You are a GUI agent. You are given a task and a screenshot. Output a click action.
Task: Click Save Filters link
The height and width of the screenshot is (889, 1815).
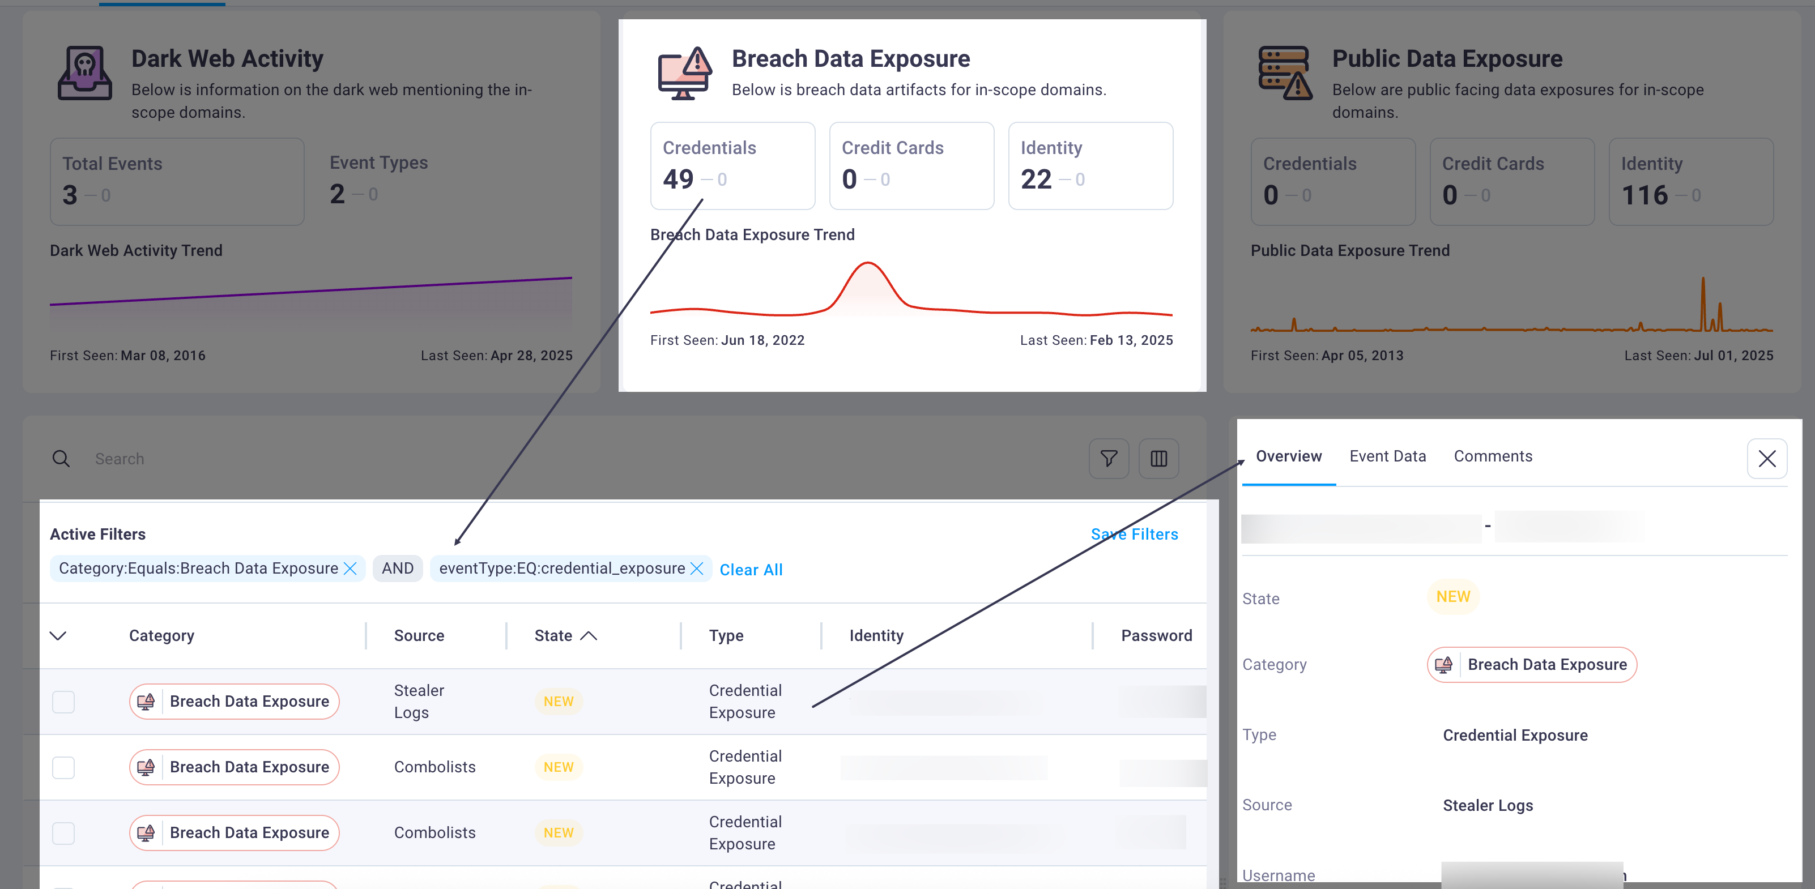tap(1134, 534)
